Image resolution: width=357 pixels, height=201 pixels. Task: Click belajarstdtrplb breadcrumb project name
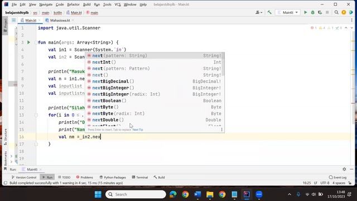17,12
